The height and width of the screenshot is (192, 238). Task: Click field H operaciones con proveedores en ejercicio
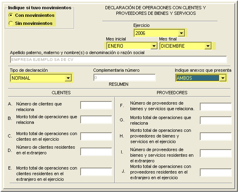point(216,136)
